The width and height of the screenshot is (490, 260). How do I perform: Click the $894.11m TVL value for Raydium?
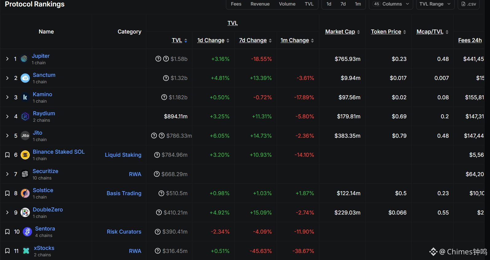(176, 116)
